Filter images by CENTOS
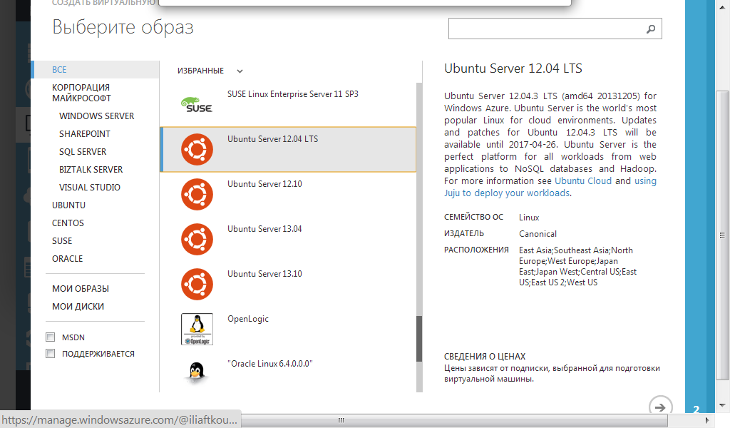 click(x=68, y=223)
